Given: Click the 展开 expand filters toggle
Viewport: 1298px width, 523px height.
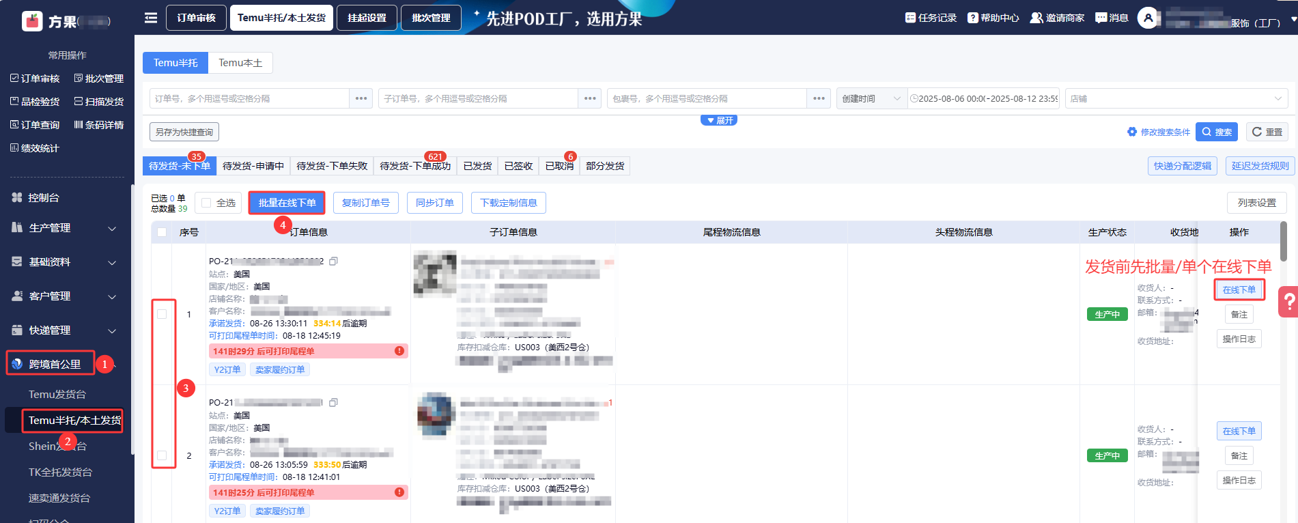Looking at the screenshot, I should click(x=719, y=120).
